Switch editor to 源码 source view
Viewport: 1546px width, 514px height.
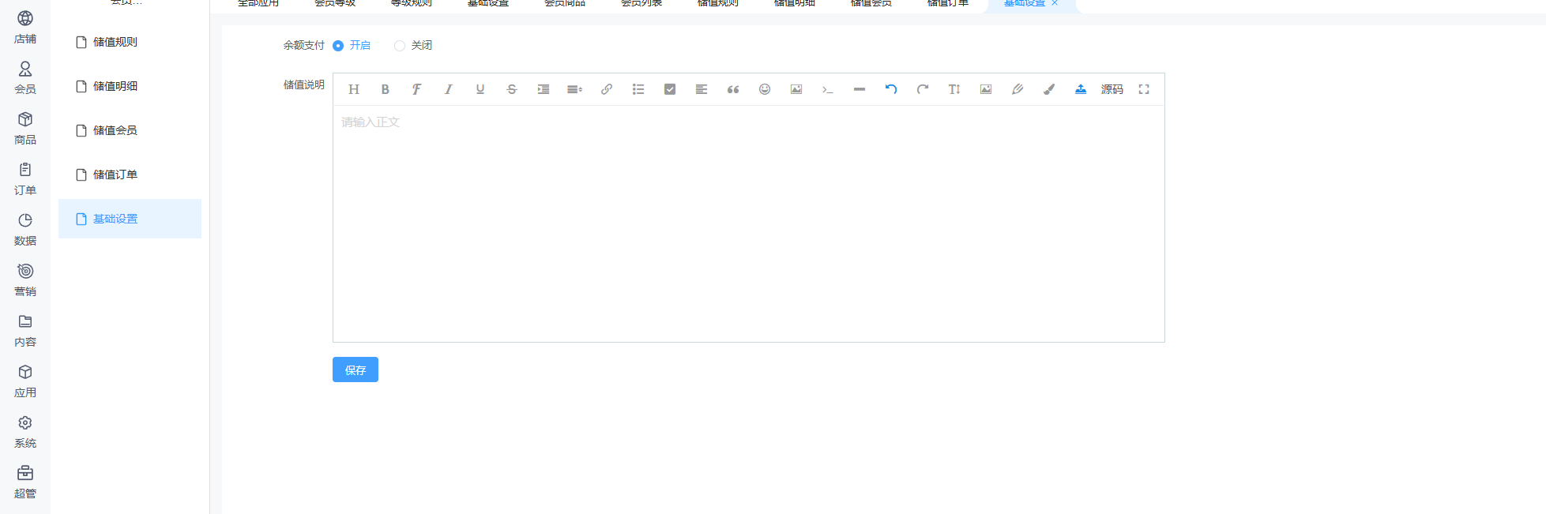pyautogui.click(x=1112, y=89)
